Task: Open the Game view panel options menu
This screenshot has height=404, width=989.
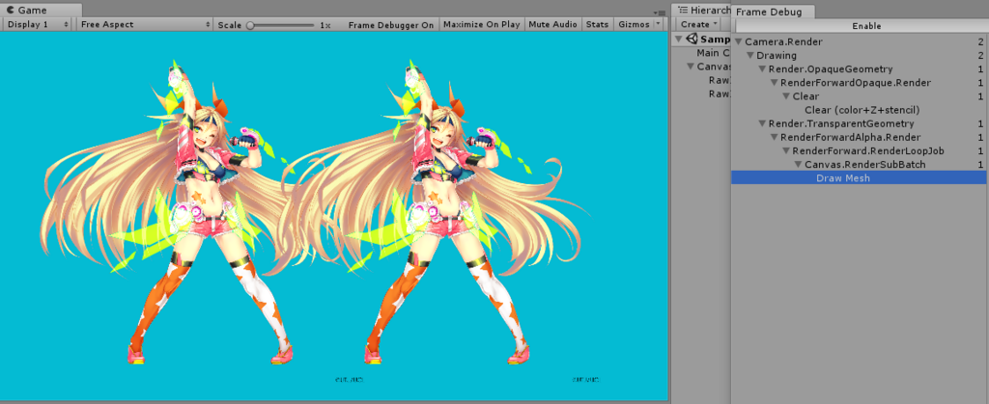Action: click(x=661, y=12)
